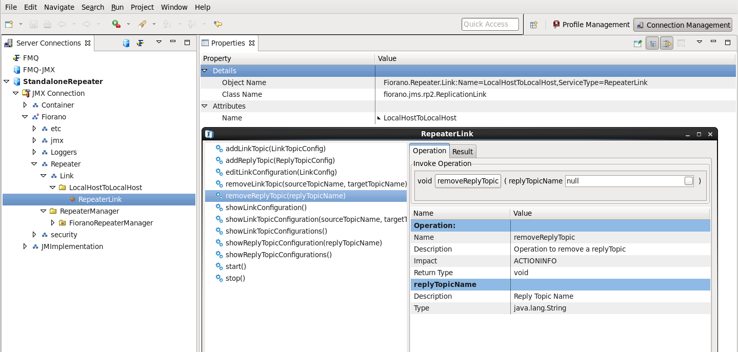Select showLinkConfiguration() operation
This screenshot has height=352, width=738.
[266, 208]
